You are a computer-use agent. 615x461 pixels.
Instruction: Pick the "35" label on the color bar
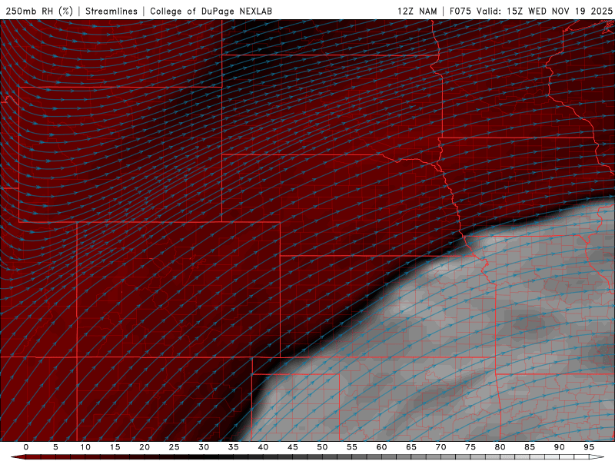234,447
